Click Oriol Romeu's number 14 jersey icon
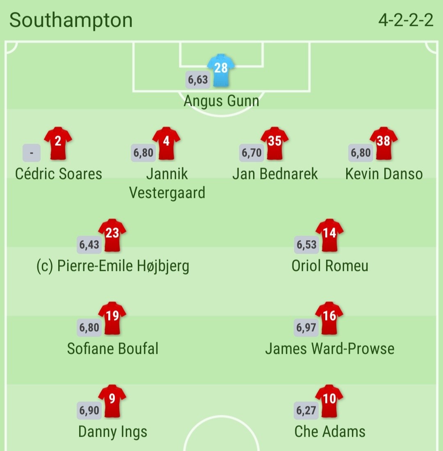 (x=329, y=236)
